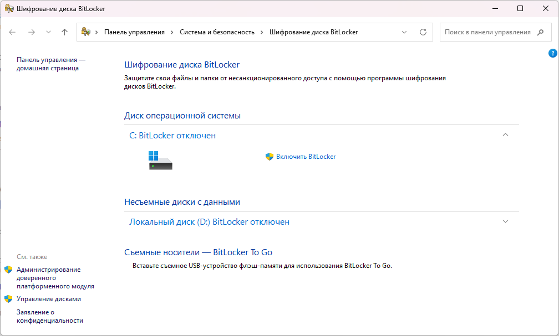Click heading 'Несъемные диски с данными'

tap(182, 202)
